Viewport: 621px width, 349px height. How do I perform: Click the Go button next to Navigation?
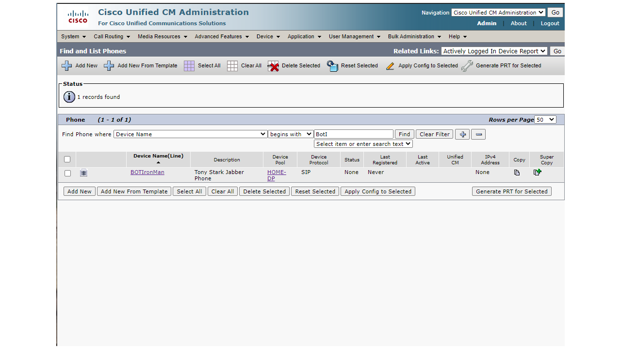[556, 13]
